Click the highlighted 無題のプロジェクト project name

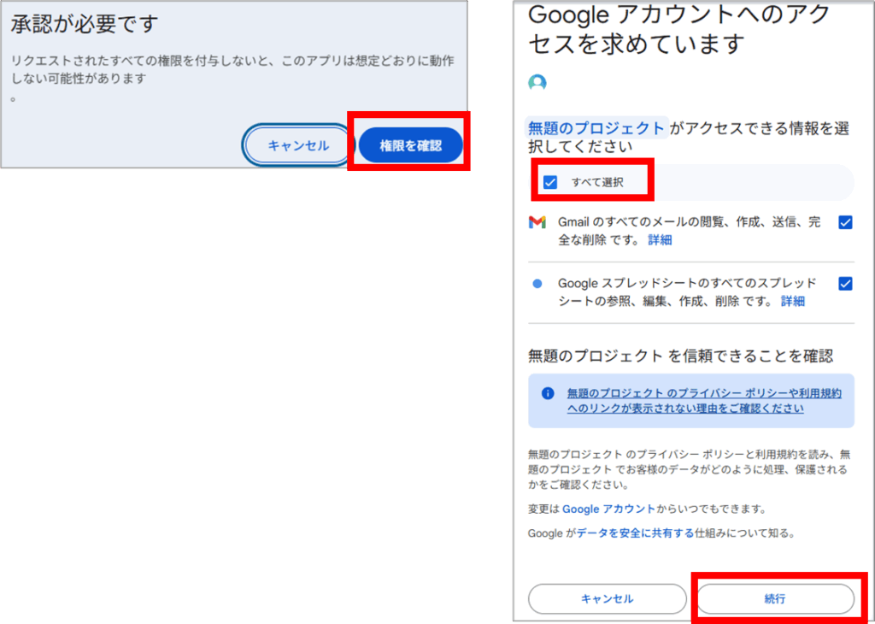(x=596, y=129)
